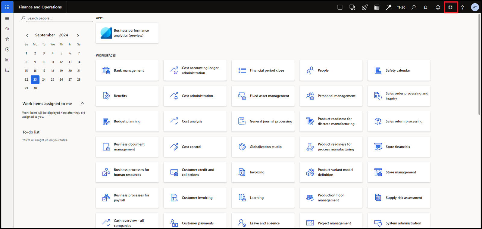Image resolution: width=482 pixels, height=229 pixels.
Task: Open Production floor management workspace
Action: [331, 198]
